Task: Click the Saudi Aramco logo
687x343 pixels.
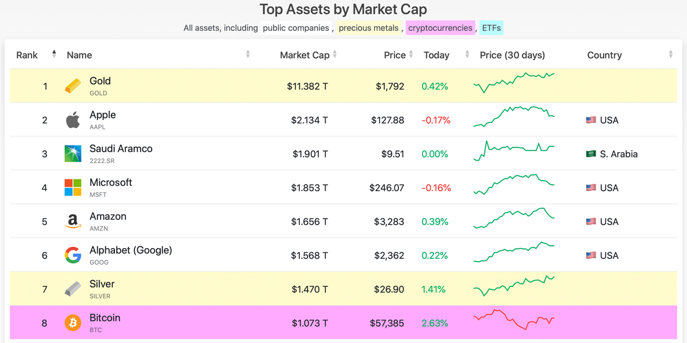Action: [73, 154]
